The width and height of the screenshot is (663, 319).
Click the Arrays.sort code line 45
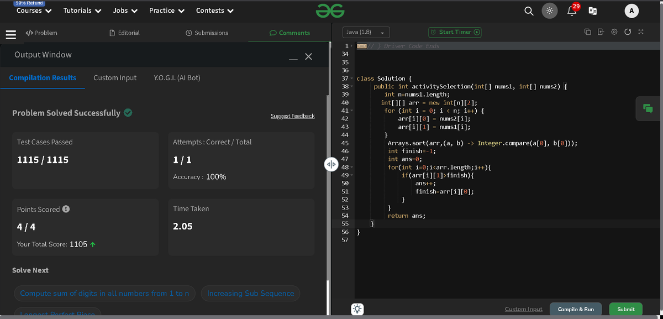tap(483, 143)
